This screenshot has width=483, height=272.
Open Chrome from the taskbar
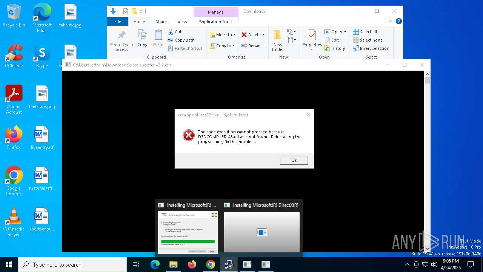pyautogui.click(x=210, y=264)
